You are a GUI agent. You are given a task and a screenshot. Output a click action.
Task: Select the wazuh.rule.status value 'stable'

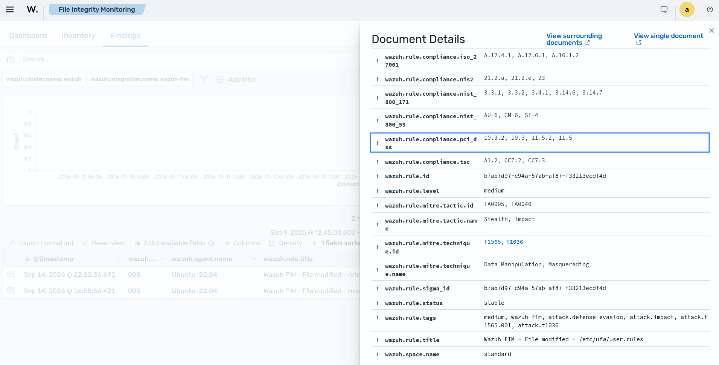[x=494, y=303]
